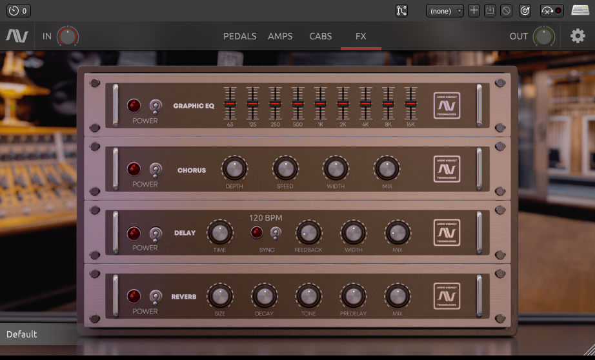This screenshot has width=595, height=360.
Task: Toggle the Graphic EQ power switch
Action: pyautogui.click(x=155, y=106)
